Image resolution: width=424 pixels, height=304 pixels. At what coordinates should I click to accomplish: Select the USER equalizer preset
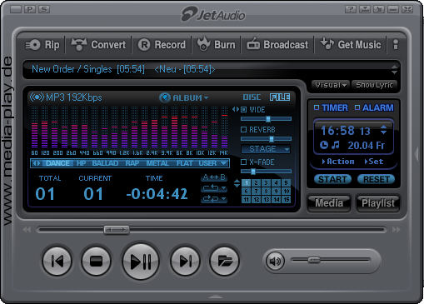[207, 163]
